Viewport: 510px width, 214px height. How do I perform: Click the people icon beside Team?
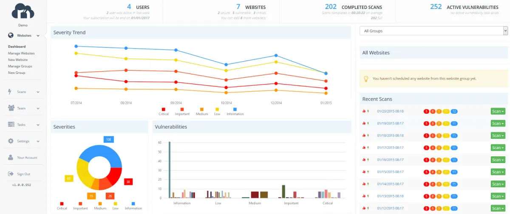[x=11, y=108]
